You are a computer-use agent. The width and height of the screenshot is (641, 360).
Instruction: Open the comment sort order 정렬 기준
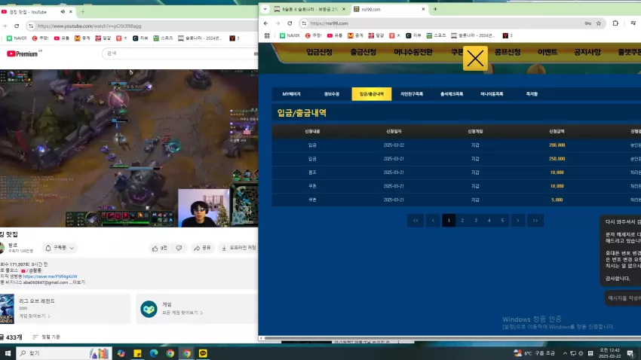coord(46,337)
